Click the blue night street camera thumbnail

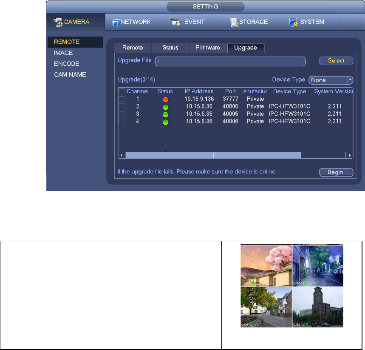318,265
